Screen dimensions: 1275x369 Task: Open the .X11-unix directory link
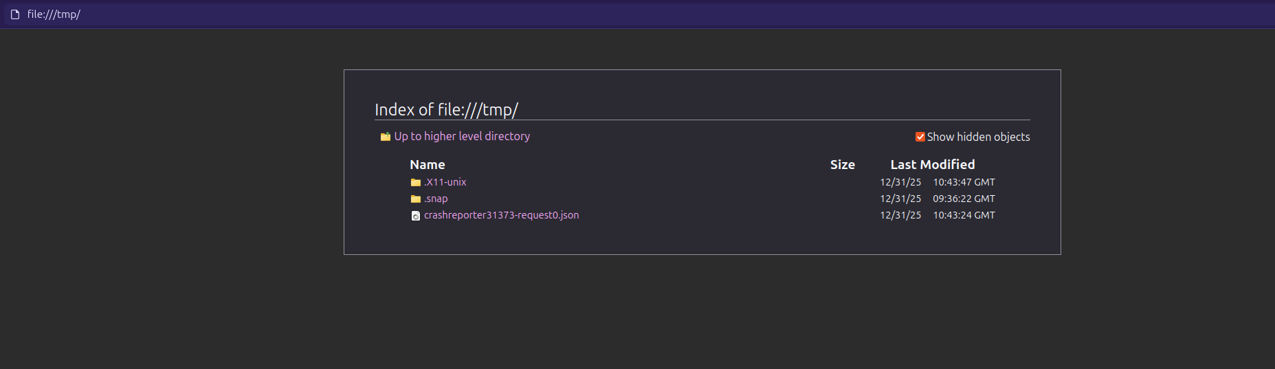(445, 182)
